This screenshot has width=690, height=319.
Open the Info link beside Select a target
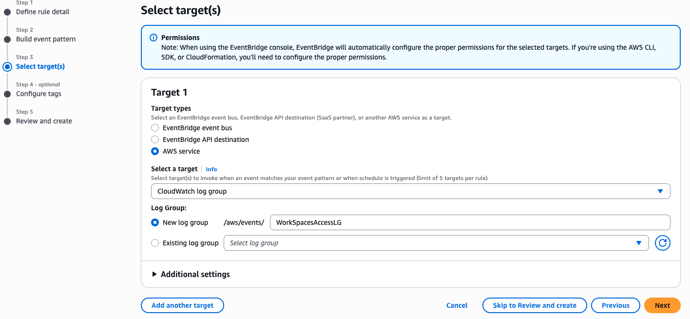pyautogui.click(x=211, y=169)
